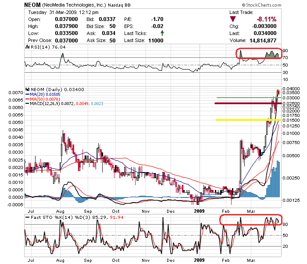Click the NEOM (Daily) 0.03400 chart label

57,89
